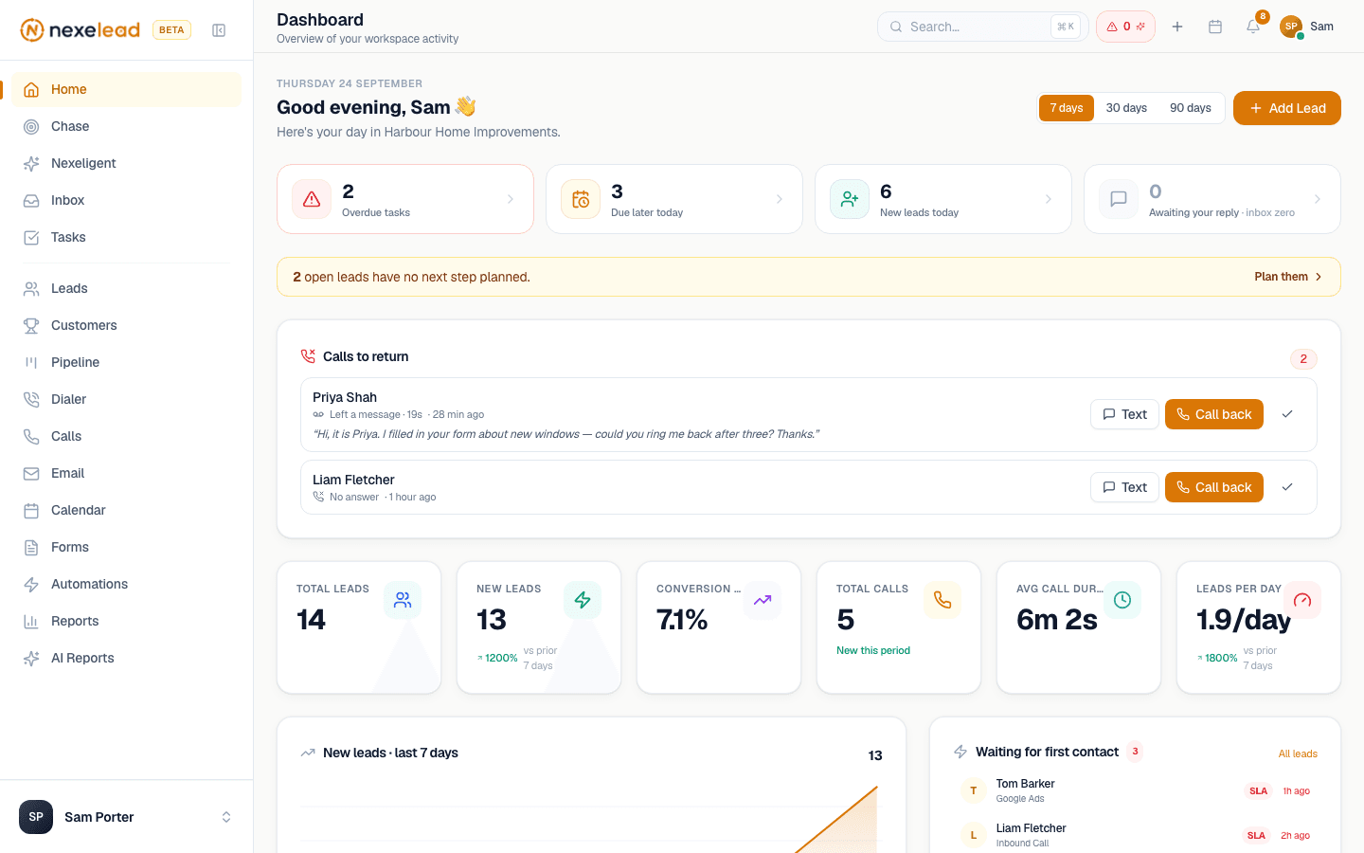Click the Total Leads people icon
The width and height of the screenshot is (1364, 853).
click(x=403, y=600)
